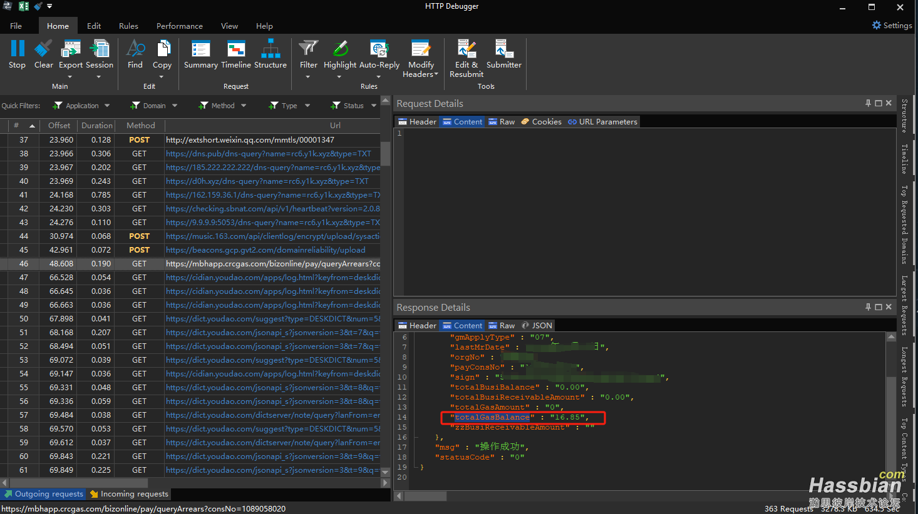Image resolution: width=918 pixels, height=514 pixels.
Task: Expand the Filter dropdown arrow
Action: [308, 77]
